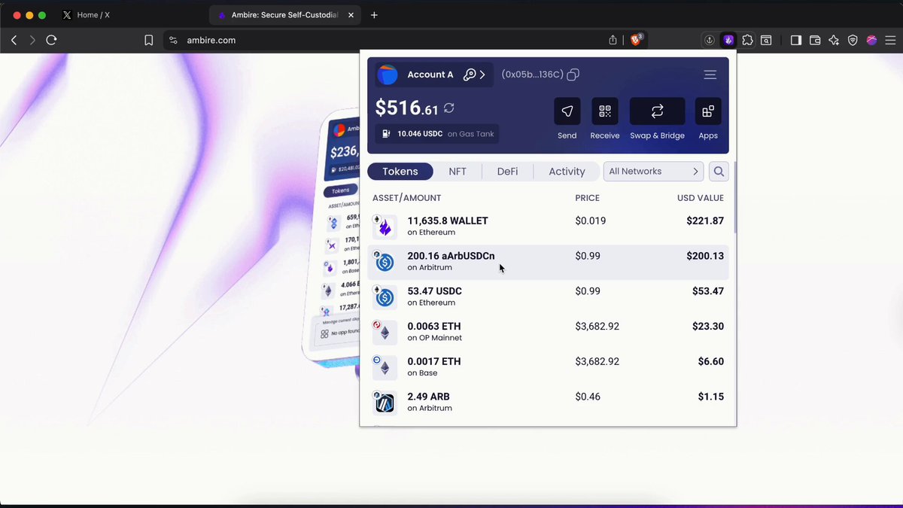
Task: Click the Account A avatar
Action: click(x=388, y=75)
